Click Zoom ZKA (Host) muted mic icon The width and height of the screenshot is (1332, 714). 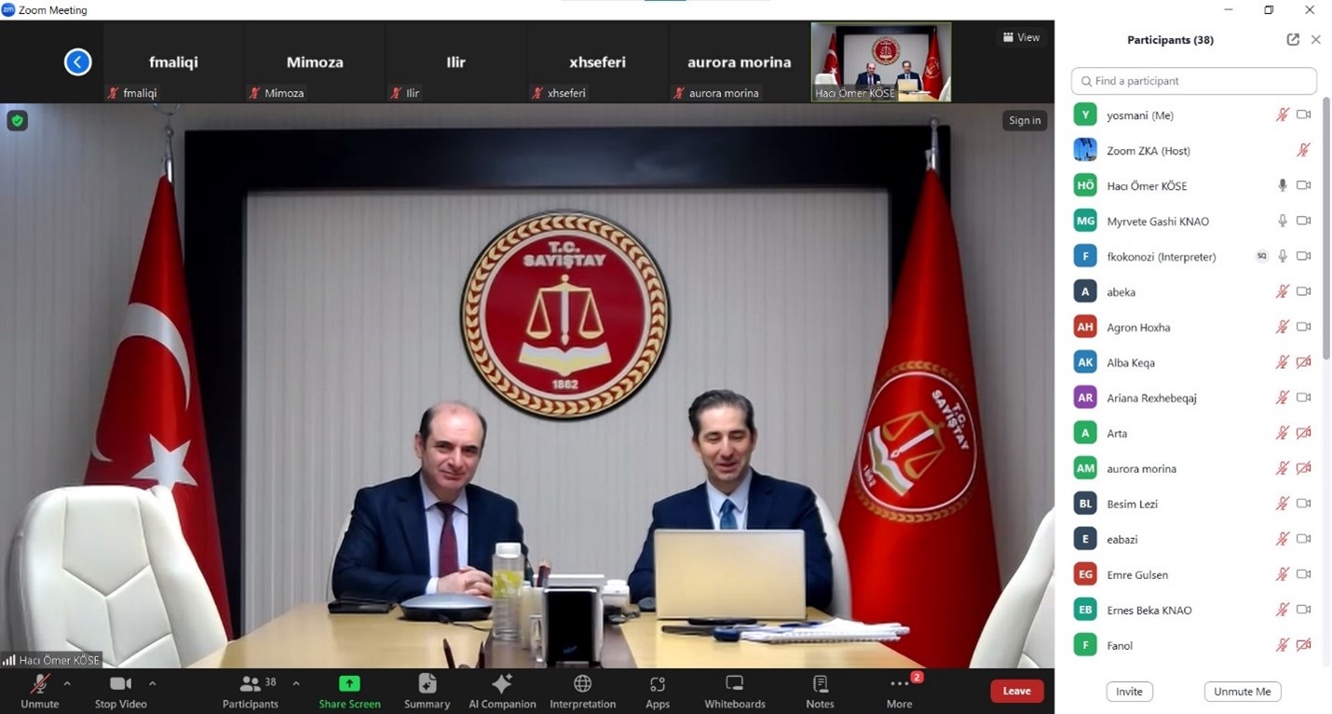(1303, 150)
